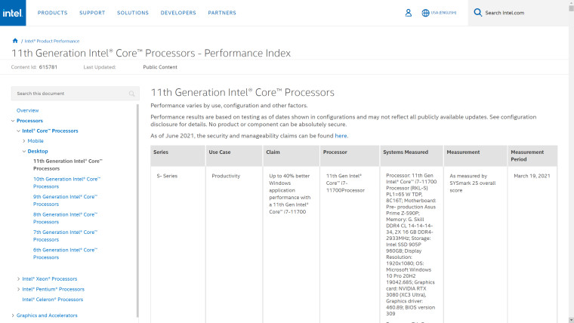574x323 pixels.
Task: Click 'As measured by SYSmark 25' cell
Action: click(x=473, y=183)
